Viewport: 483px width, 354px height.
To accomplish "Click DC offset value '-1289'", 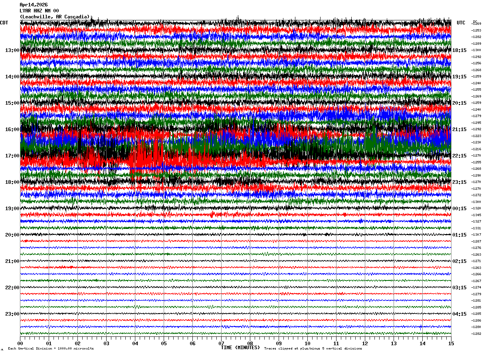I will click(476, 44).
